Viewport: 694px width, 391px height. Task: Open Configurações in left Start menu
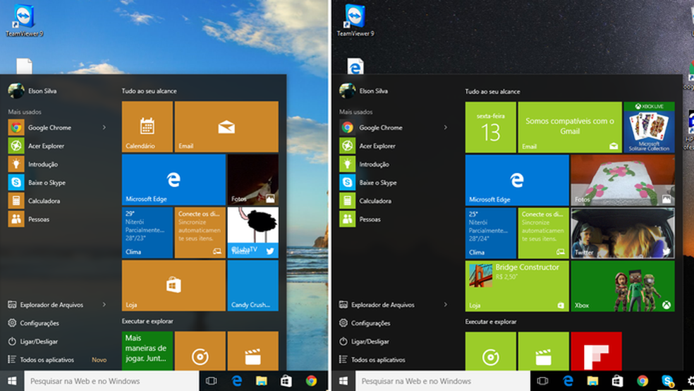pyautogui.click(x=34, y=323)
